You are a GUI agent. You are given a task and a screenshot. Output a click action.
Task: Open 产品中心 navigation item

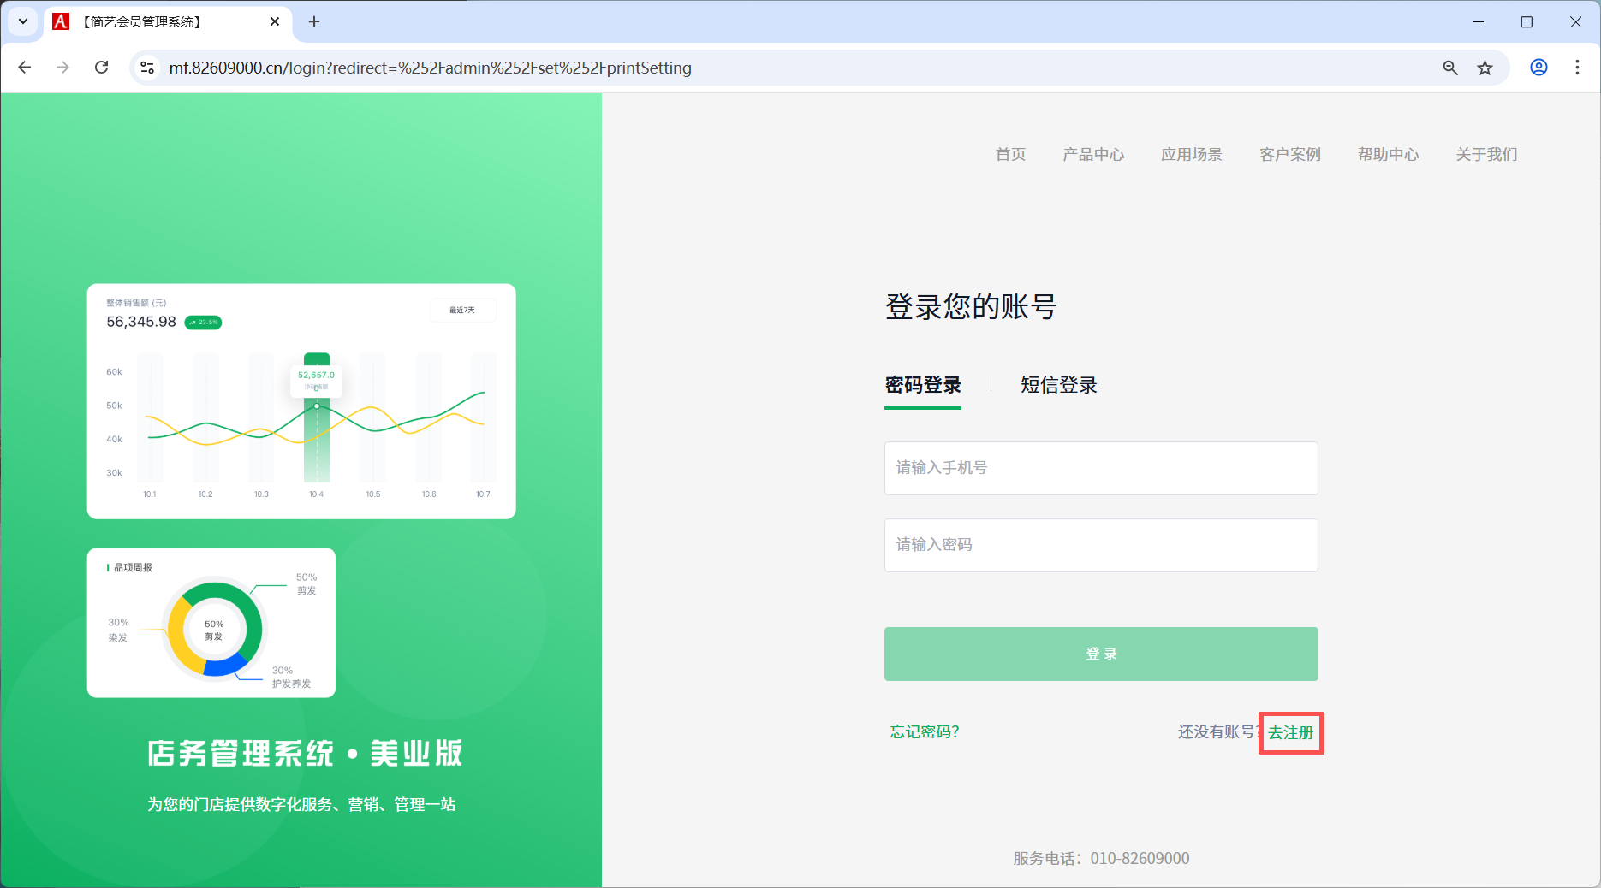click(1093, 155)
